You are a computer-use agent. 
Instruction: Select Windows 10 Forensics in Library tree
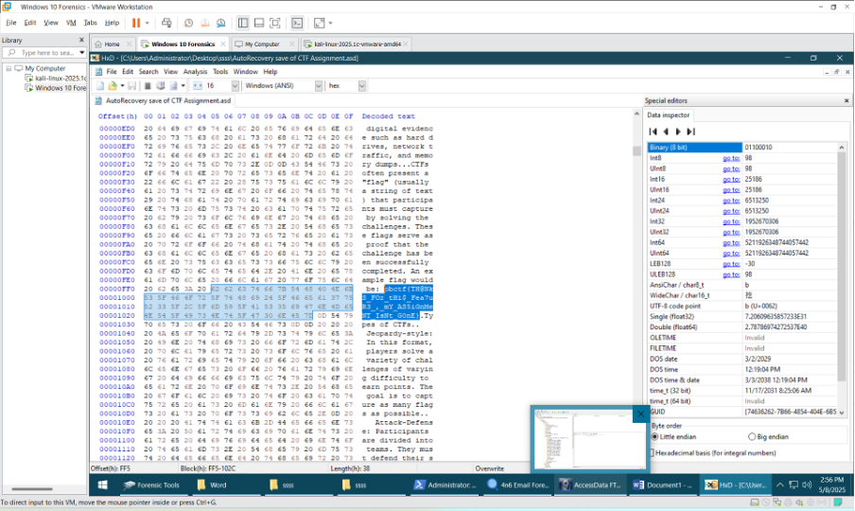(56, 88)
